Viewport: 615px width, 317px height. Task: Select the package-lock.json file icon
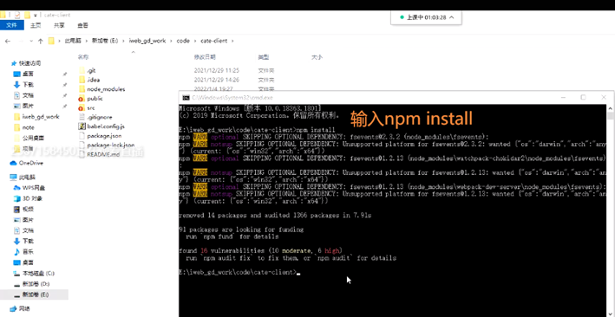[x=82, y=145]
